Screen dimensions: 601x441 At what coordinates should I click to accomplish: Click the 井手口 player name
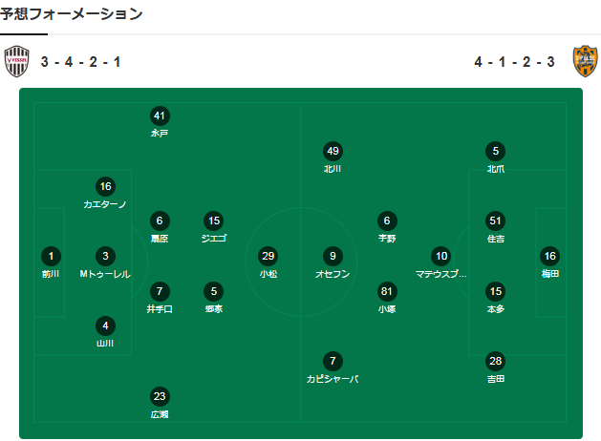coord(160,309)
